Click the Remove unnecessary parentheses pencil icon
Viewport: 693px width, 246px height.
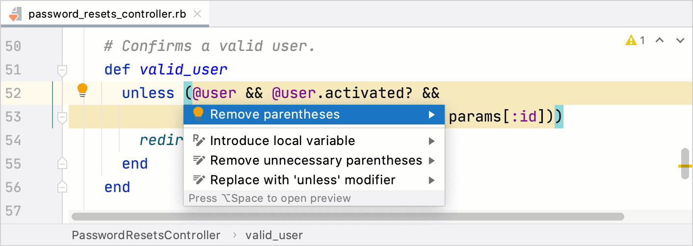(x=199, y=160)
